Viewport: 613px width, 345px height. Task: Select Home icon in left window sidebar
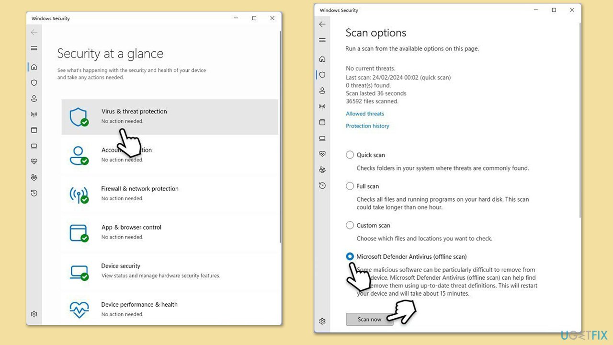click(34, 67)
